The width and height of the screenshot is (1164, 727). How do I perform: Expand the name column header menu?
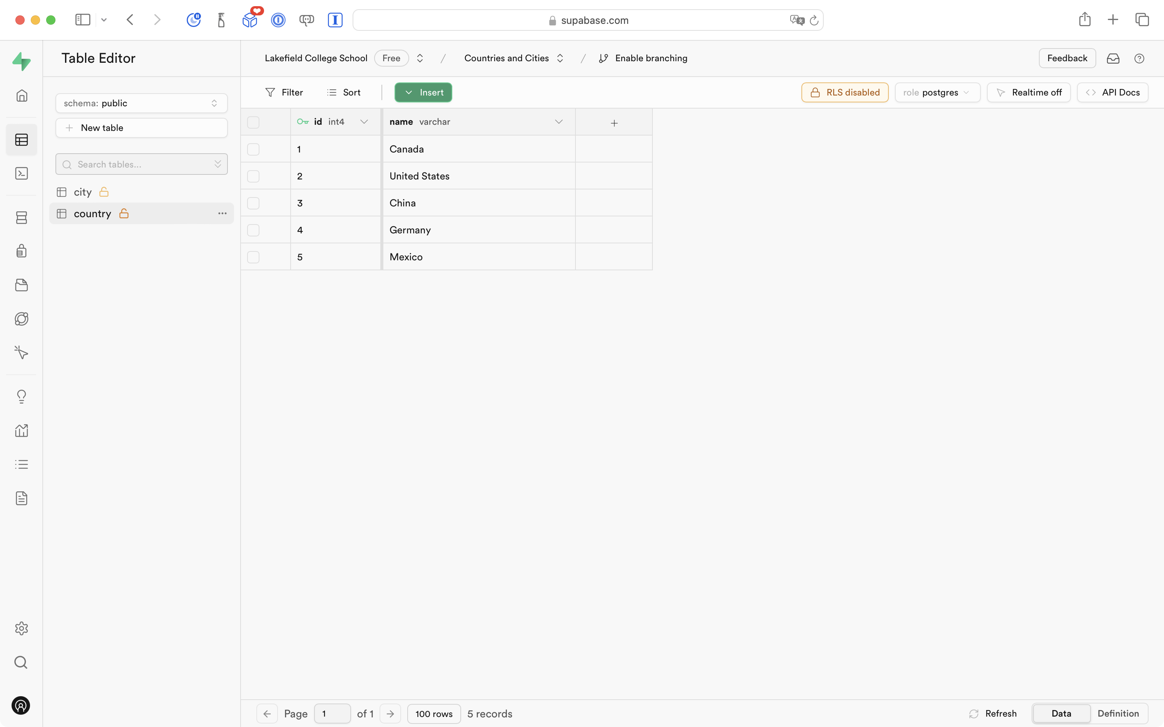point(559,122)
